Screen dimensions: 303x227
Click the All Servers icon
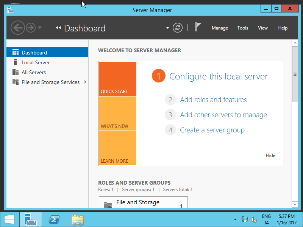(x=16, y=72)
